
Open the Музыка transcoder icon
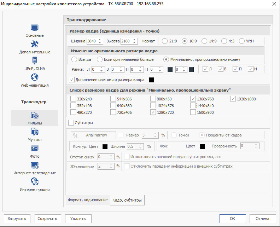pyautogui.click(x=35, y=132)
